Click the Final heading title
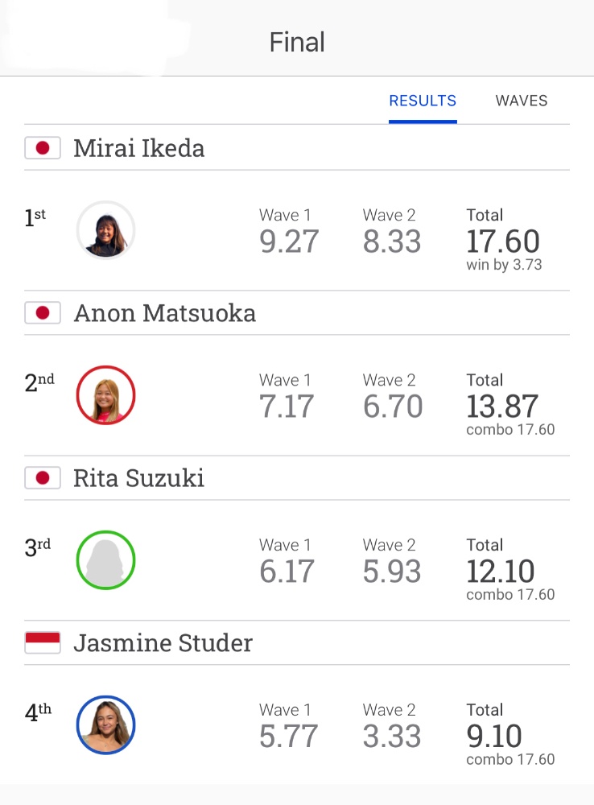Viewport: 594px width, 805px height. pyautogui.click(x=297, y=42)
